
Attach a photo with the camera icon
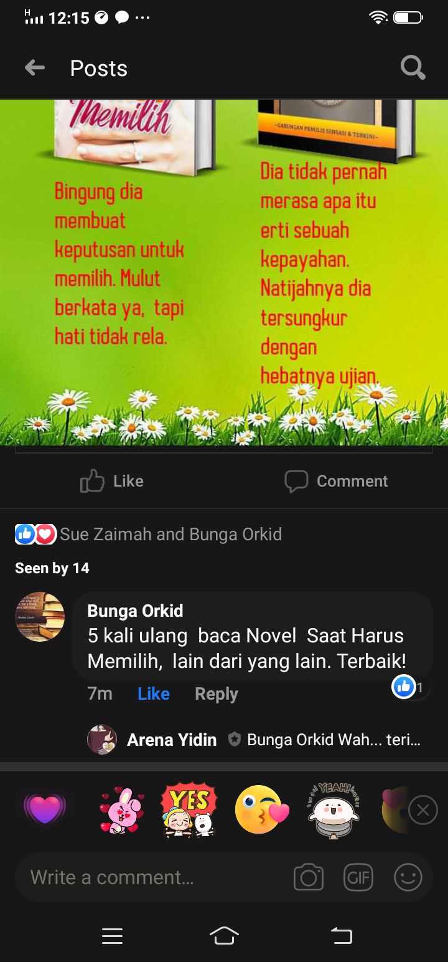(x=309, y=878)
